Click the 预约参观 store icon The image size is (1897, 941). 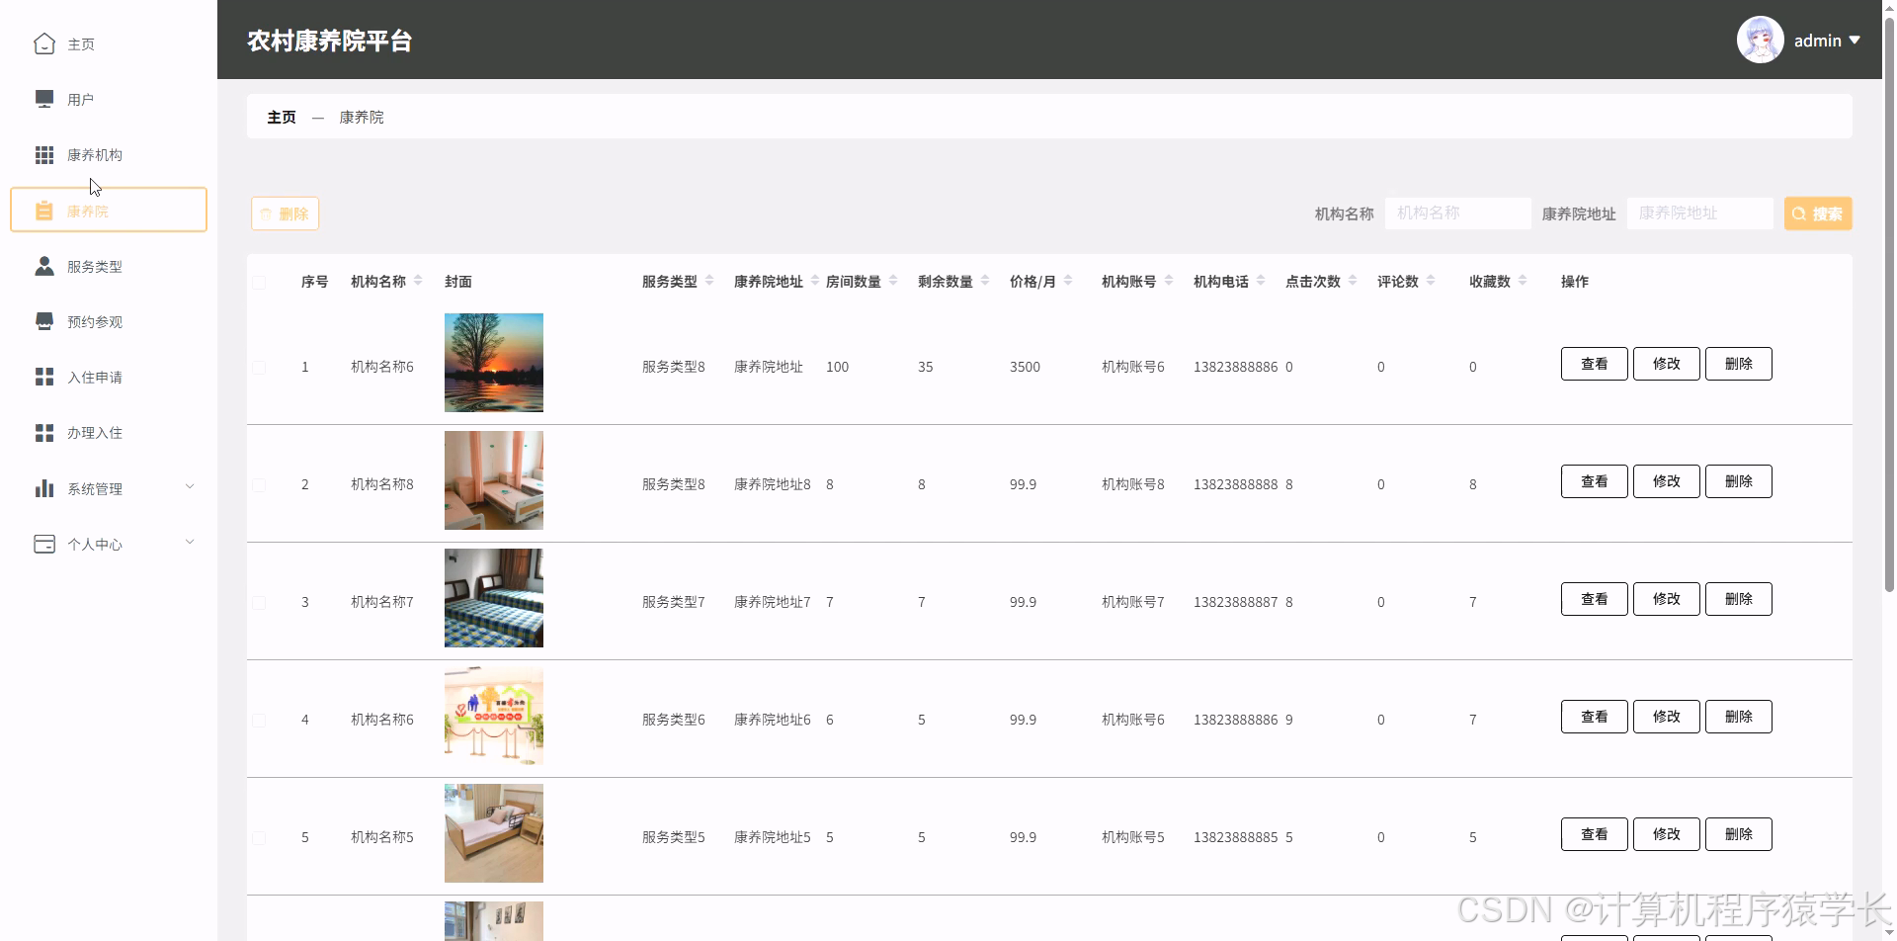(x=44, y=321)
